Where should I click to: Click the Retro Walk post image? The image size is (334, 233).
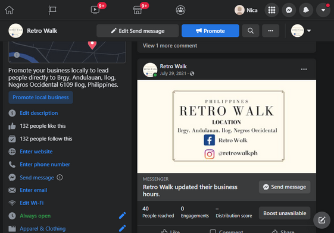click(x=227, y=126)
